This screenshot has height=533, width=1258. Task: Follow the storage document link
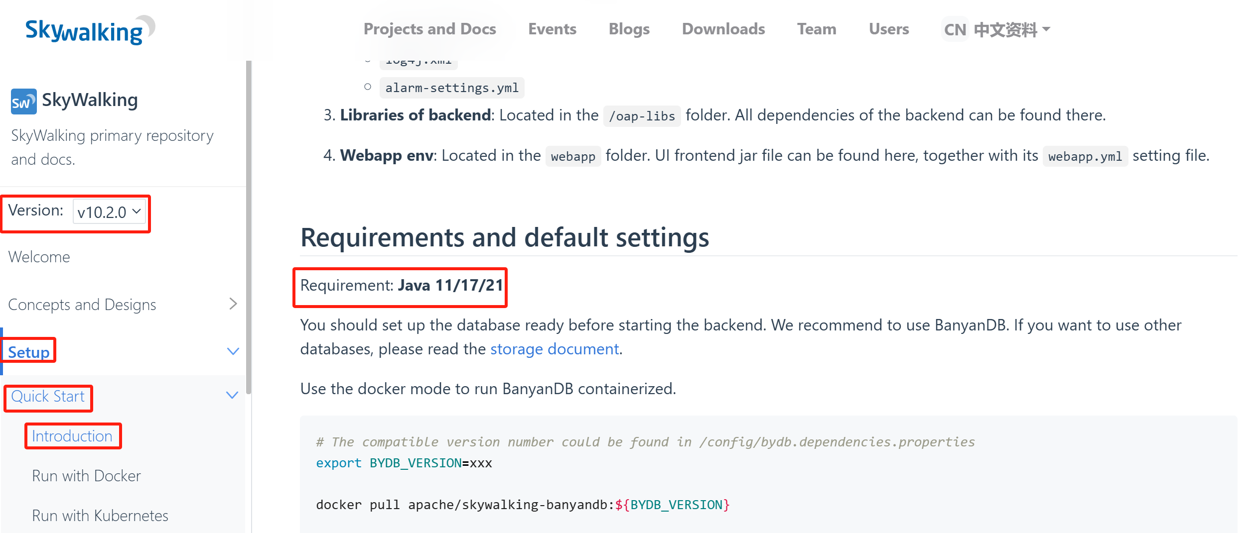(555, 349)
